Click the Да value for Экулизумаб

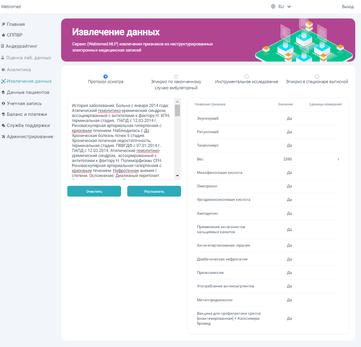click(289, 118)
